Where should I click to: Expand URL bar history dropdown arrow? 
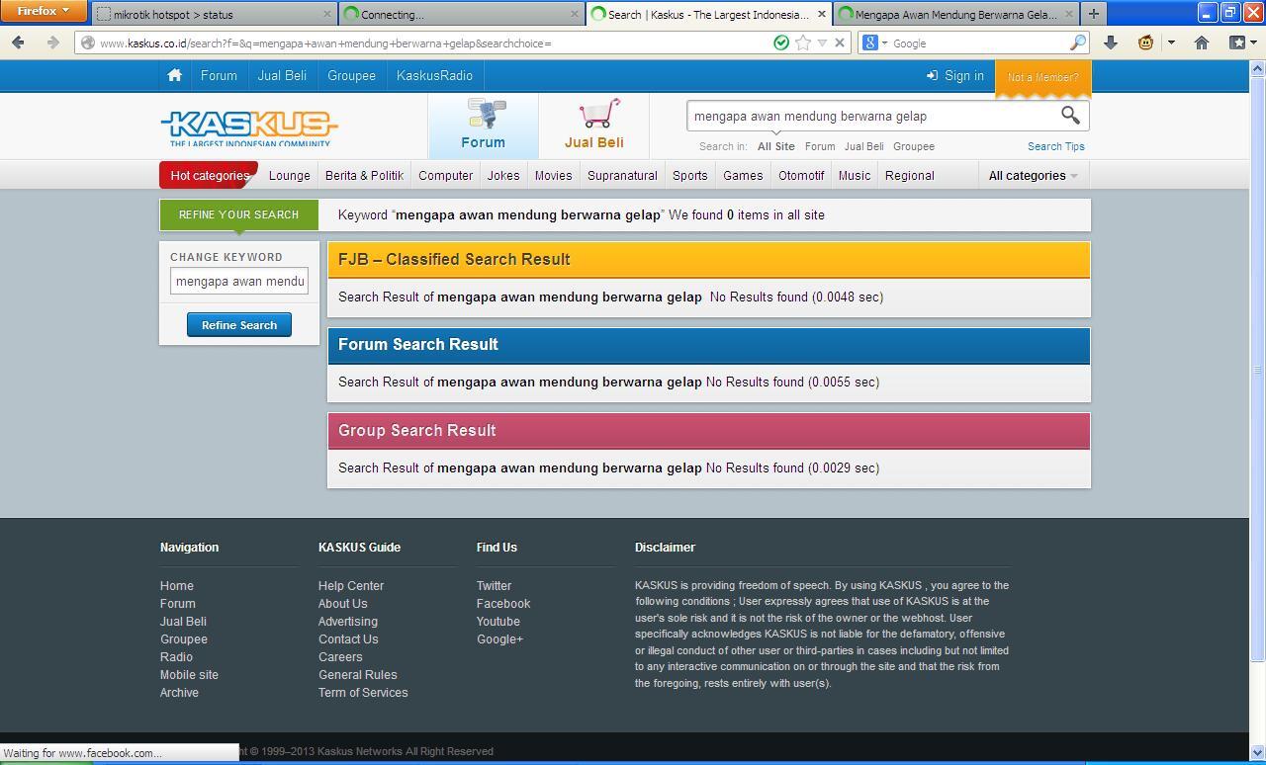822,42
